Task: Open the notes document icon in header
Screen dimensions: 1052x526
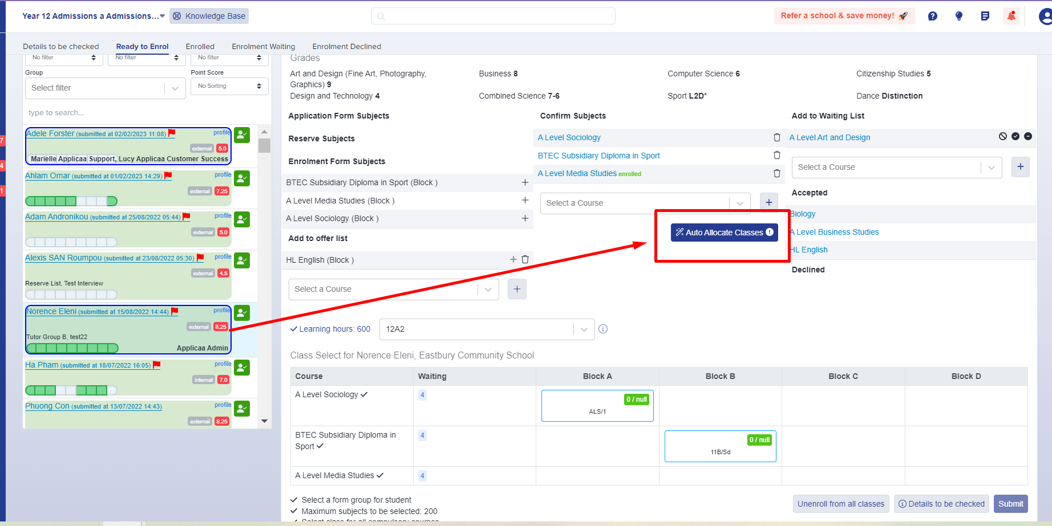Action: click(x=985, y=16)
